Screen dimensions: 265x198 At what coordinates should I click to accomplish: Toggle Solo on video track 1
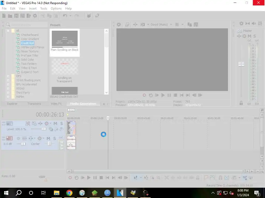tap(62, 123)
